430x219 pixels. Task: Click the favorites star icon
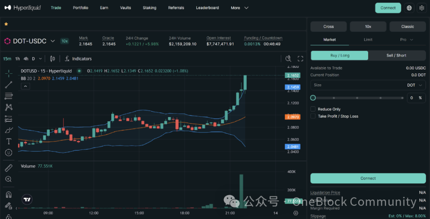(x=6, y=24)
